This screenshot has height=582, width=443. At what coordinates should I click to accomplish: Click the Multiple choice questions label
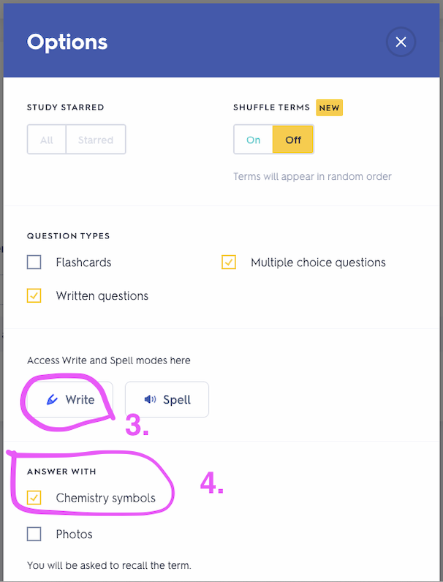pos(318,262)
